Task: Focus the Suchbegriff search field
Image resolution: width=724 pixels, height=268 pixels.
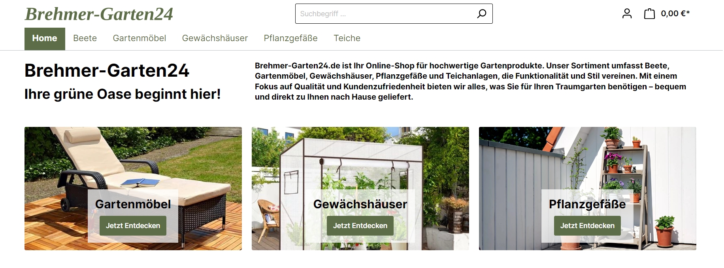Action: tap(385, 14)
